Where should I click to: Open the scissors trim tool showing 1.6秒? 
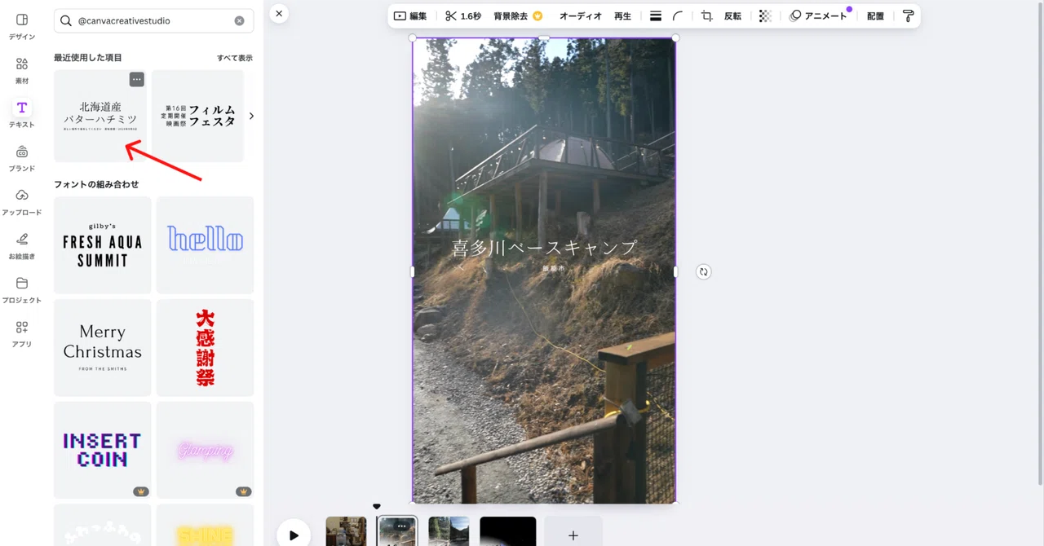coord(463,15)
